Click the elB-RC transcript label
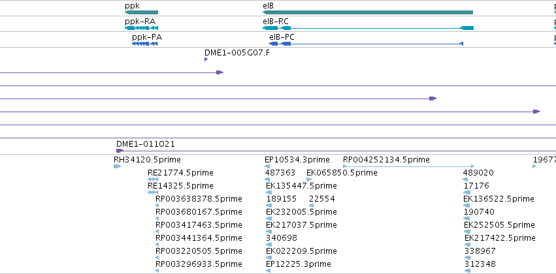The width and height of the screenshot is (556, 274). coord(276,22)
